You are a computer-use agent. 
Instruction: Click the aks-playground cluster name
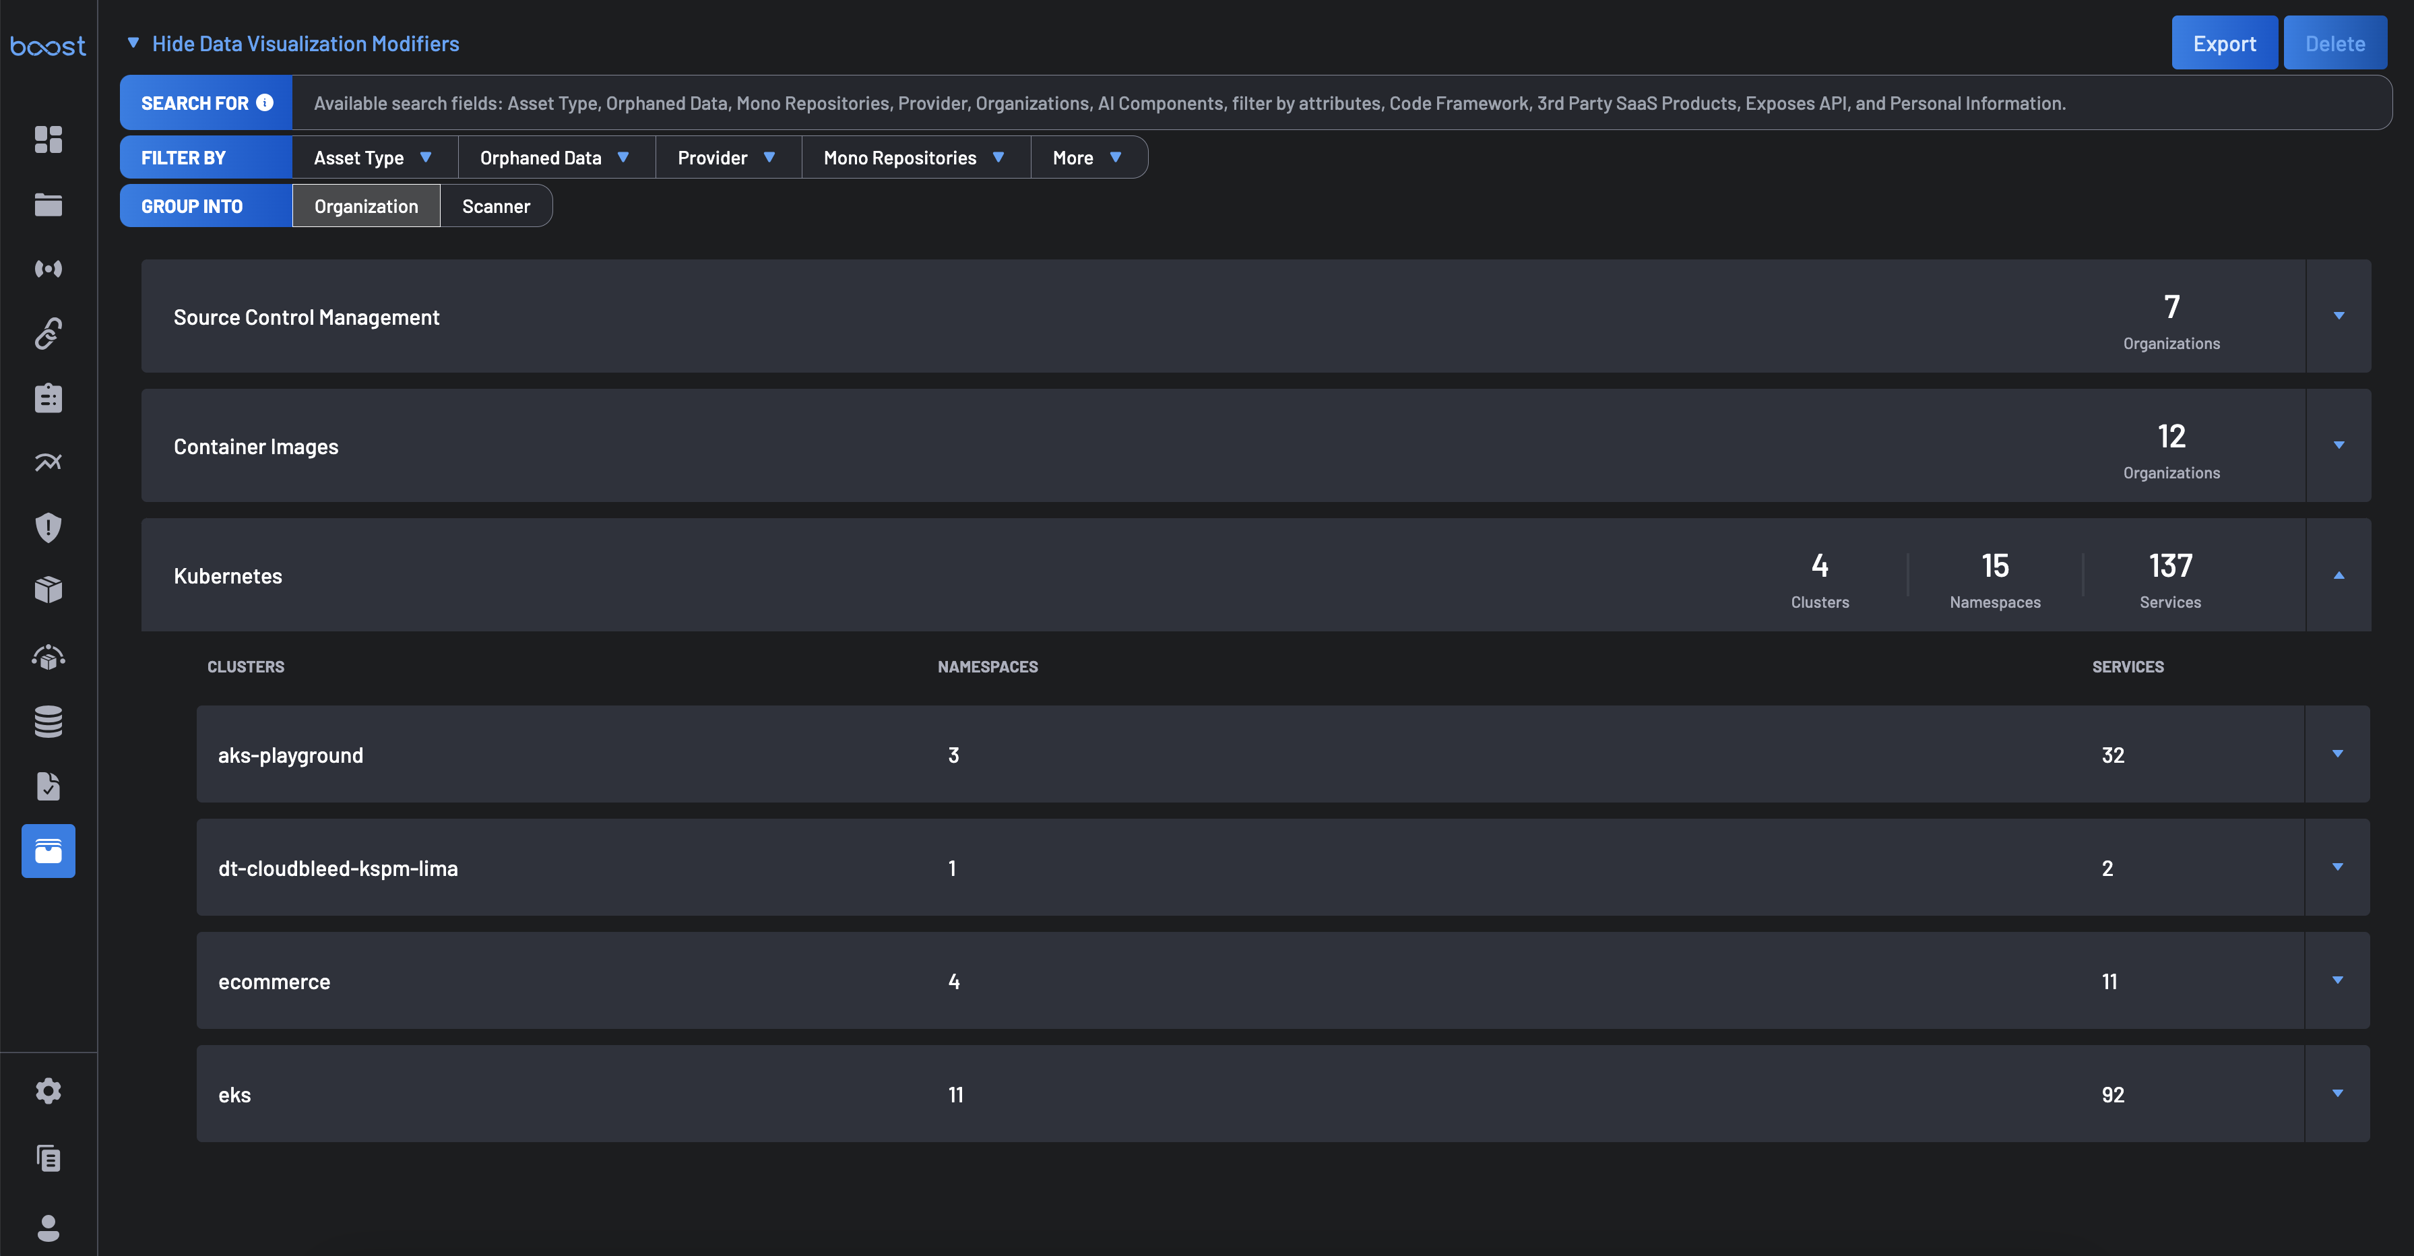(x=290, y=755)
